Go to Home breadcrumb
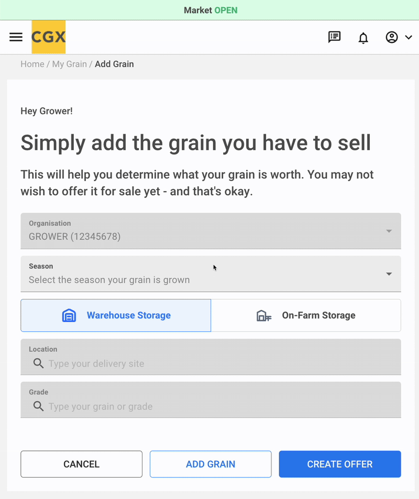 (x=32, y=64)
